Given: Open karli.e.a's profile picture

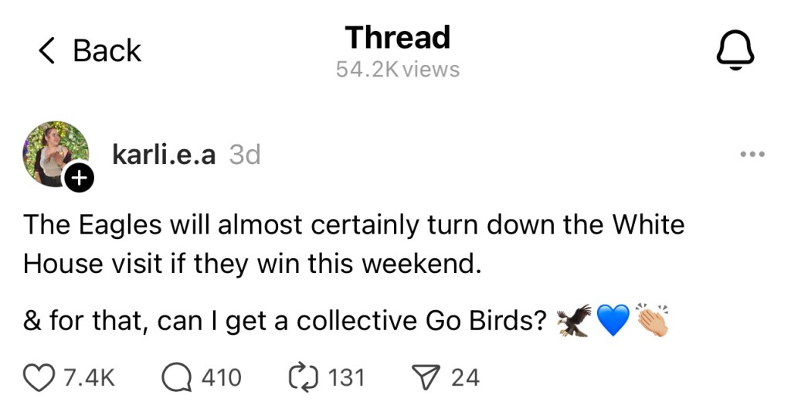Looking at the screenshot, I should [55, 154].
